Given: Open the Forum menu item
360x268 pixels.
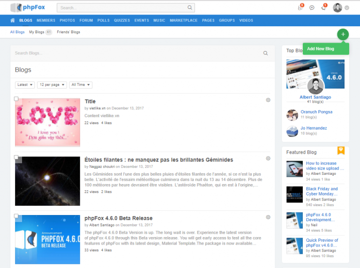Looking at the screenshot, I should coord(86,21).
